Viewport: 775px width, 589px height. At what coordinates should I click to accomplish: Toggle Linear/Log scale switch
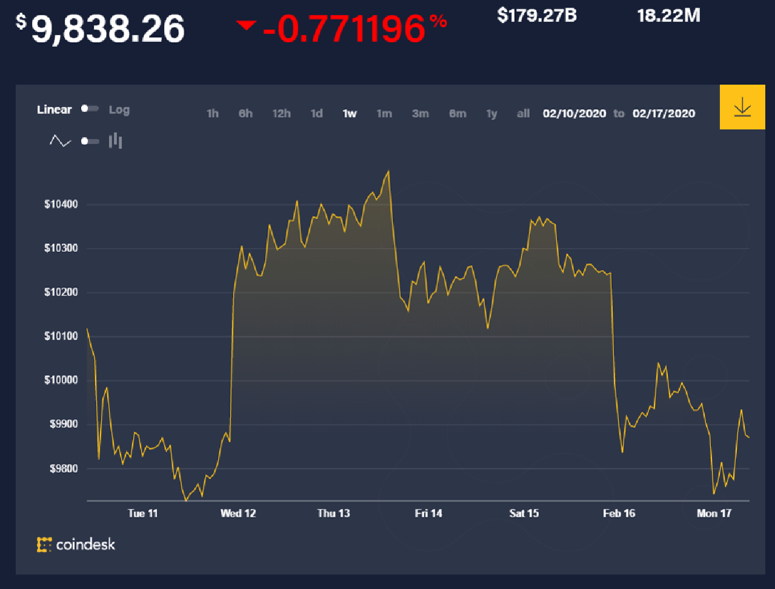[90, 109]
